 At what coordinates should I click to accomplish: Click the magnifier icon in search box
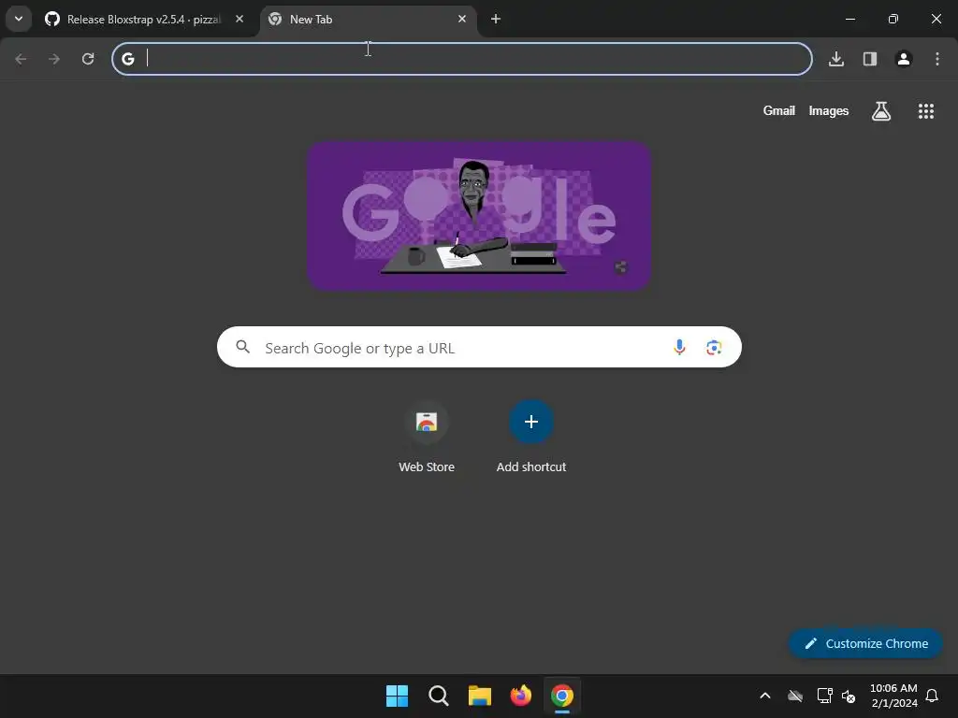click(x=243, y=347)
